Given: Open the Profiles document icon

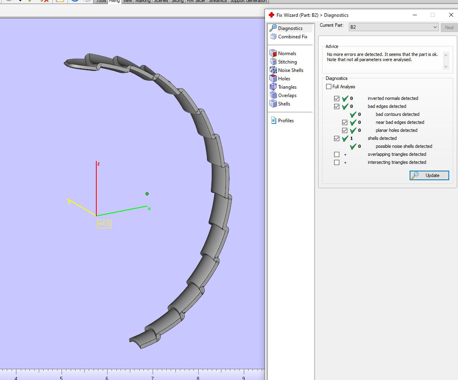Looking at the screenshot, I should click(x=273, y=121).
